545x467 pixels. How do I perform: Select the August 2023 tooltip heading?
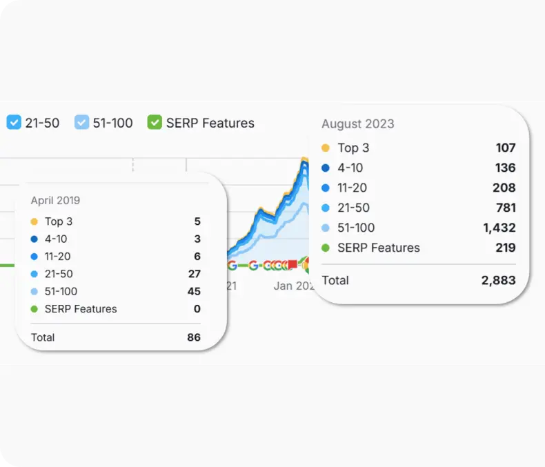358,124
